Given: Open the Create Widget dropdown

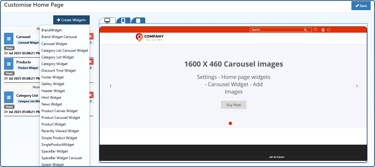Looking at the screenshot, I should point(71,20).
